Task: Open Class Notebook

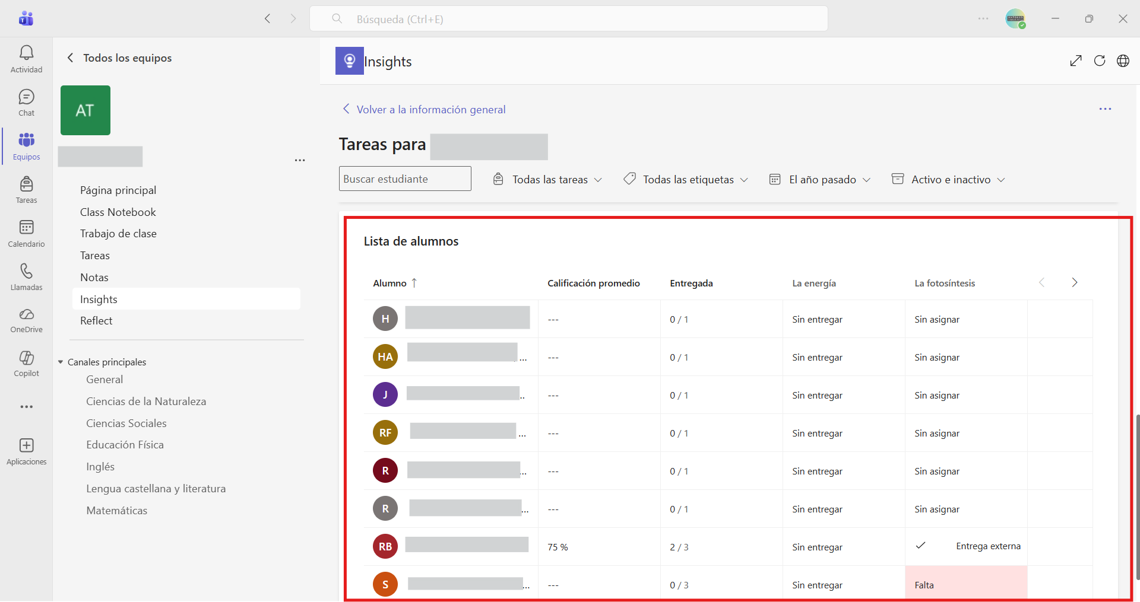Action: click(x=118, y=212)
